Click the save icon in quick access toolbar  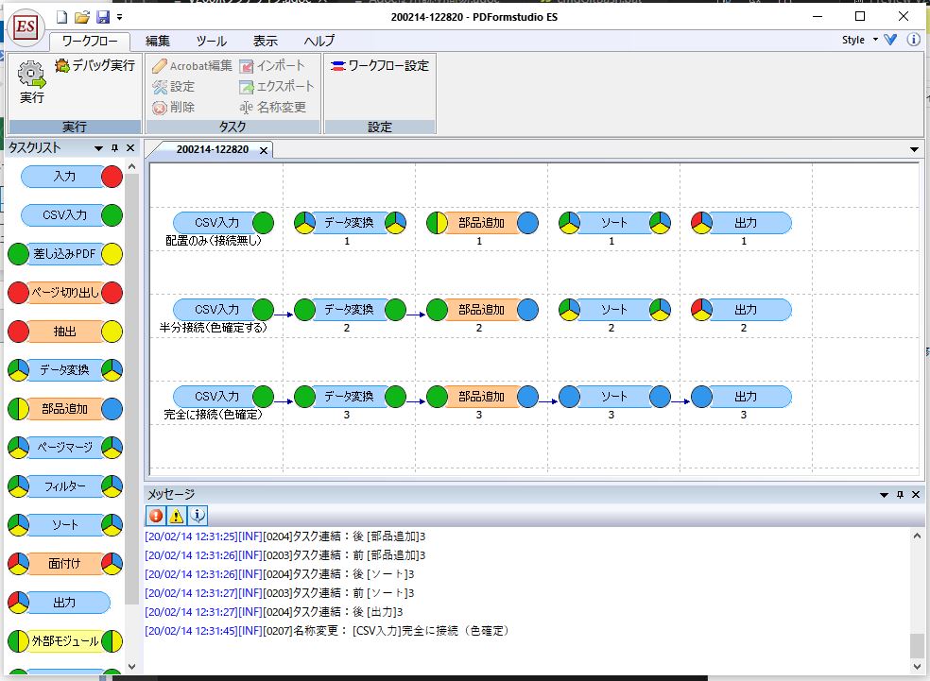pyautogui.click(x=103, y=17)
